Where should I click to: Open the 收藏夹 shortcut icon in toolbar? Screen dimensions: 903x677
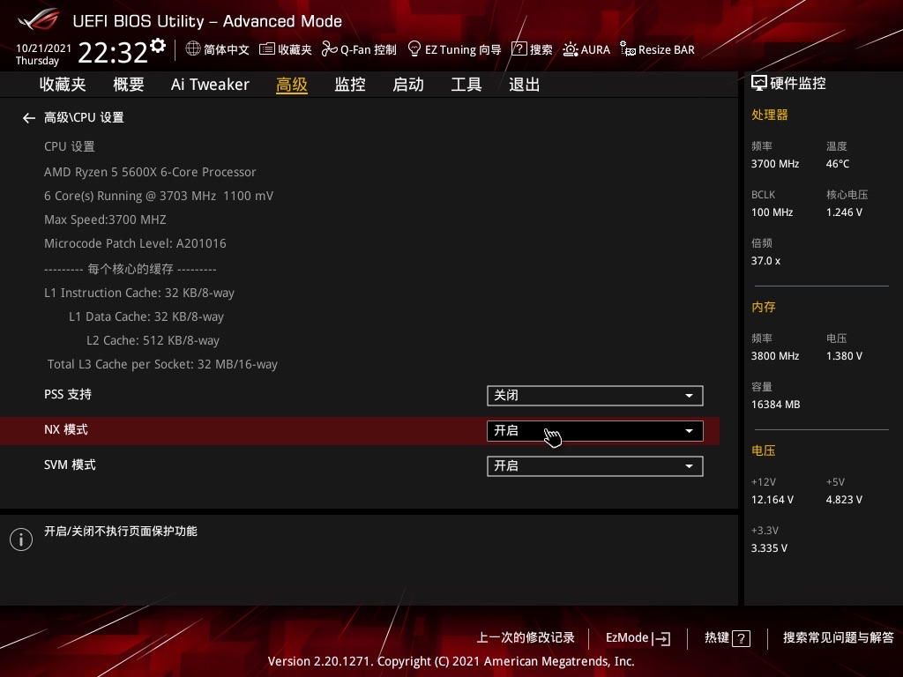284,49
